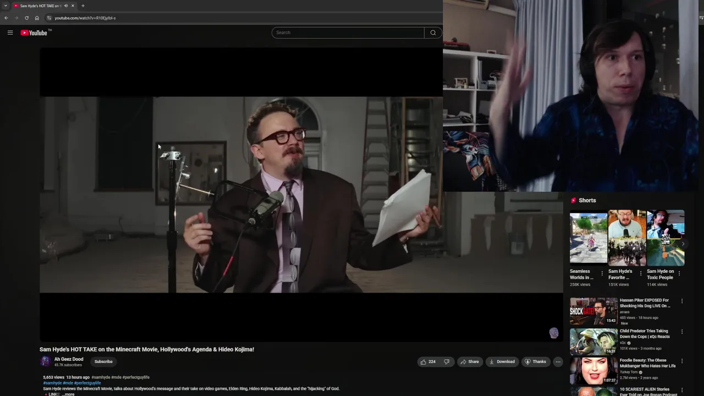Dislike the video
Viewport: 704px width, 396px height.
click(447, 361)
